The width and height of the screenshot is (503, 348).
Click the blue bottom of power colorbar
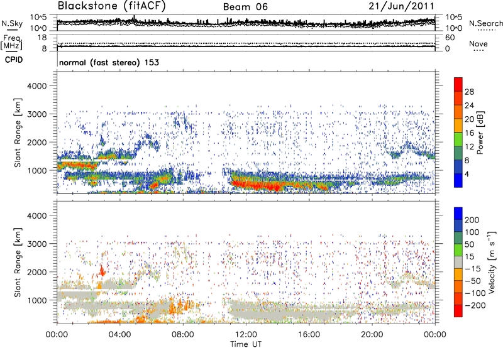point(458,181)
